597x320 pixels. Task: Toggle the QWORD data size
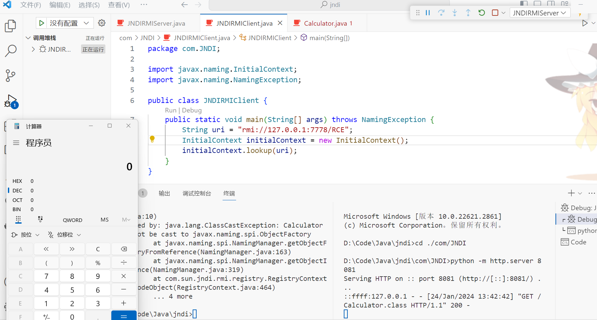click(x=72, y=220)
